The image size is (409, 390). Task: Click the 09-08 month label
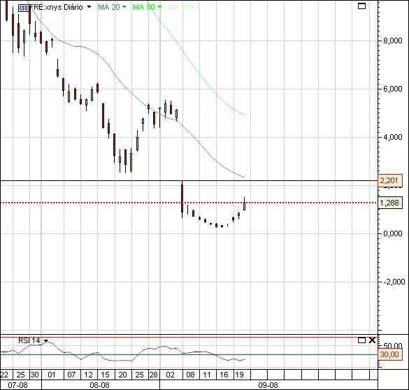pos(268,385)
